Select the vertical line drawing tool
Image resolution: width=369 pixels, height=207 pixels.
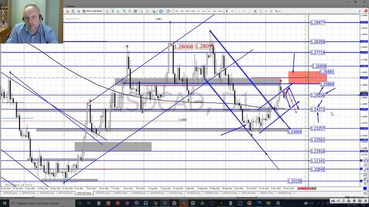click(239, 11)
